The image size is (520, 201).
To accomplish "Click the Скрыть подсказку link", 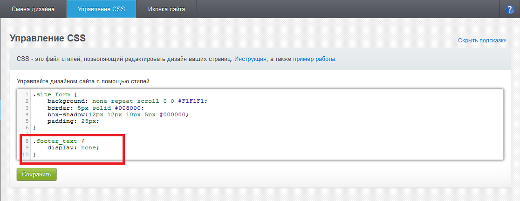I will pos(482,40).
